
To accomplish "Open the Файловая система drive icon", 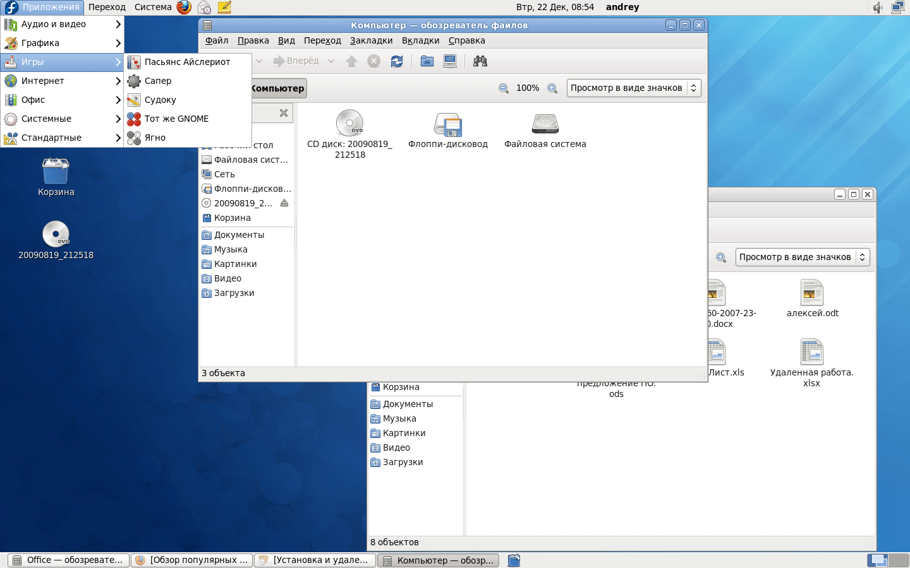I will tap(545, 124).
